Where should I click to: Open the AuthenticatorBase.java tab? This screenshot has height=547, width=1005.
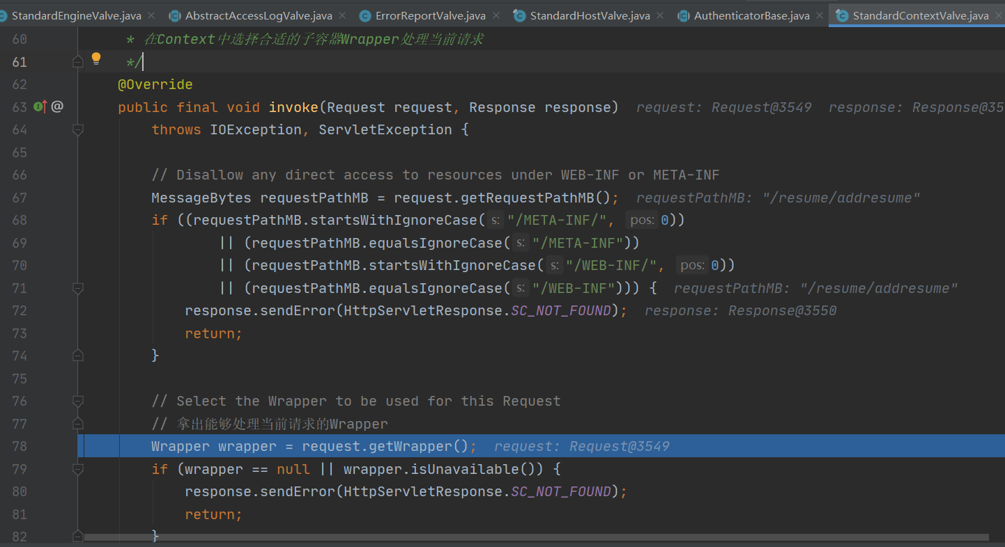[751, 15]
